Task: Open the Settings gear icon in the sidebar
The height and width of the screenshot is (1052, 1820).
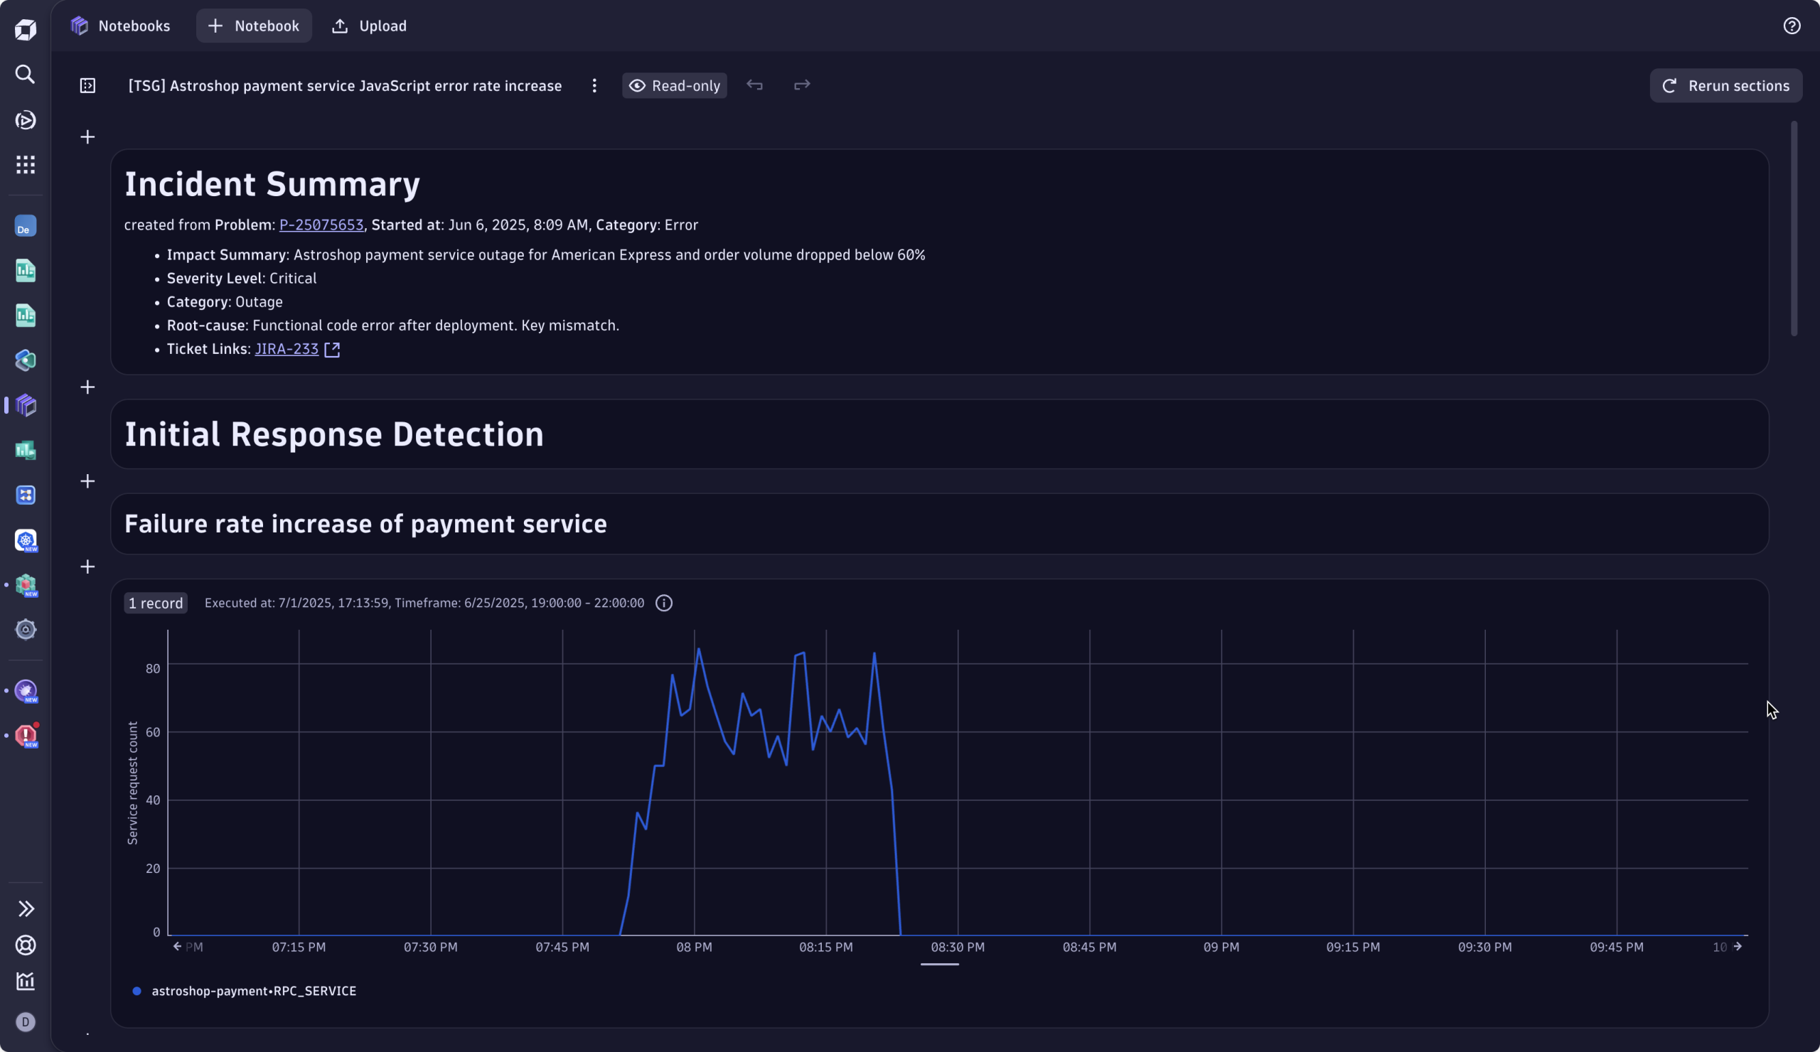Action: click(26, 629)
